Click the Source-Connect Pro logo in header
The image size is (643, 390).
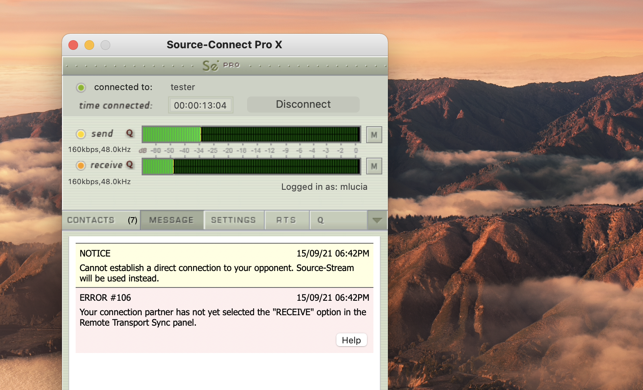(x=221, y=65)
